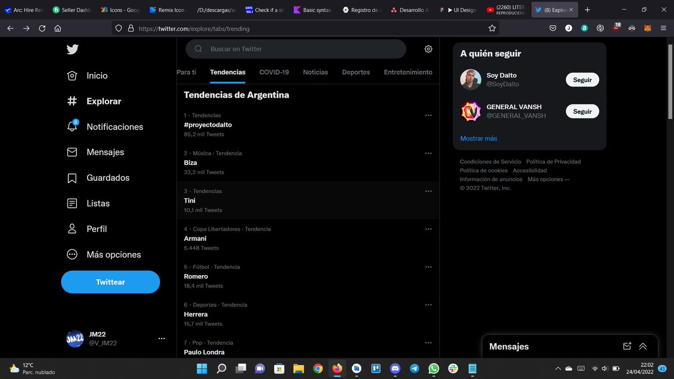Open Firefox Pocket save icon
Screen dimensions: 674x379
tap(553, 28)
